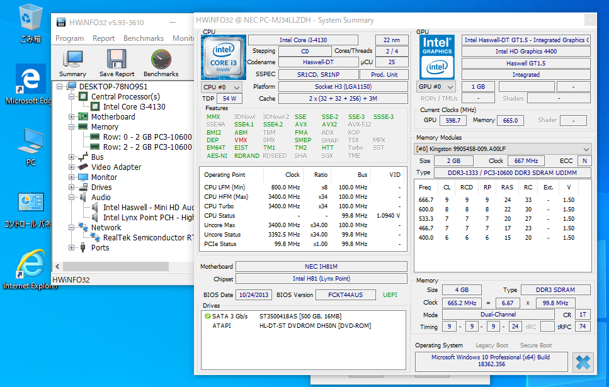
Task: Select the Memory module tree icon
Action: tap(83, 126)
